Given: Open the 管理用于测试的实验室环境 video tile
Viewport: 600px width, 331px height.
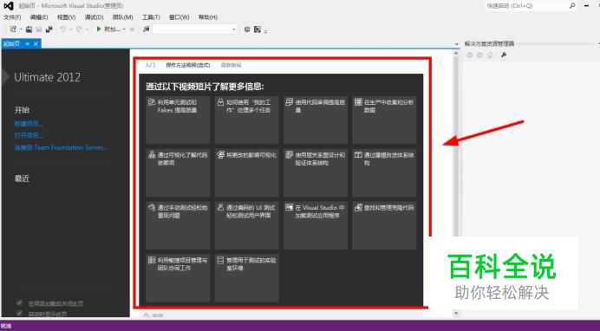Looking at the screenshot, I should point(247,278).
